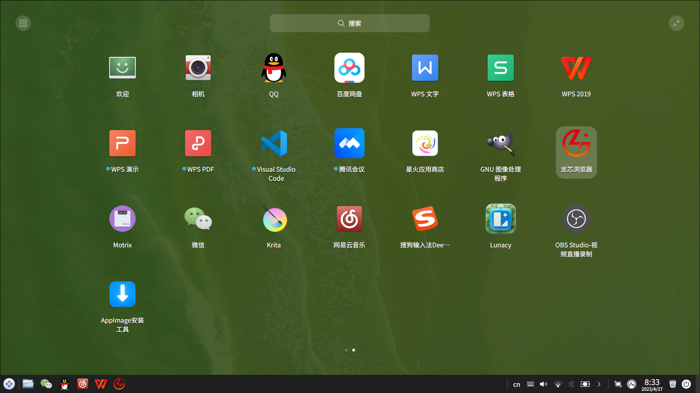Viewport: 700px width, 393px height.
Task: Switch to the first launcher page dot
Action: pyautogui.click(x=346, y=350)
